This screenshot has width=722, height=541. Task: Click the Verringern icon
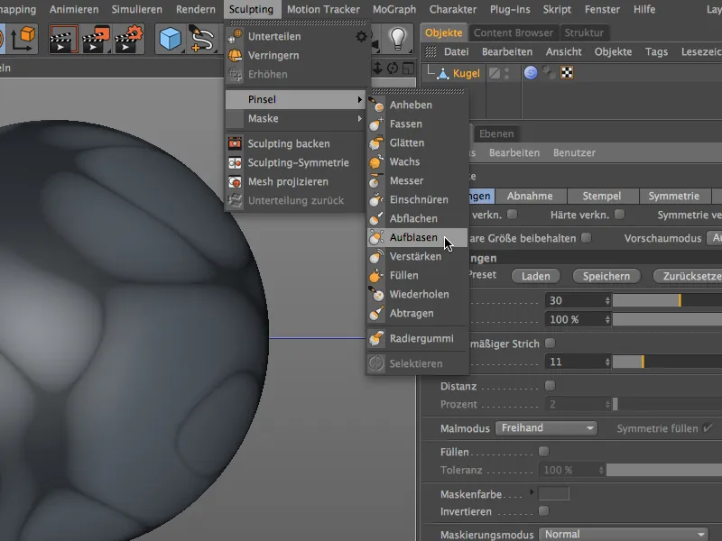235,55
